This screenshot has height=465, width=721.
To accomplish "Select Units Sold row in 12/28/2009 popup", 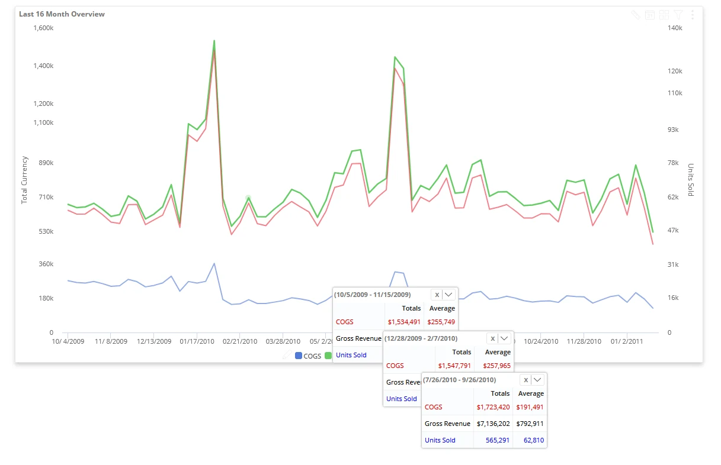I will 402,399.
